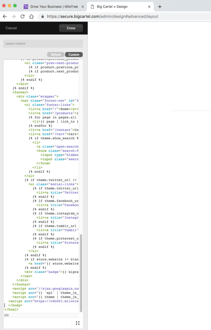Switch to Grow Your Business MiloTree tab
Screen dimensions: 211x330
[x=54, y=6]
